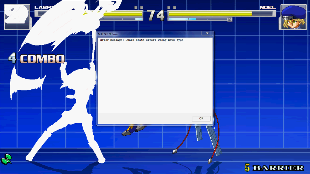Click the small icon ending Noel's power gauge

pyautogui.click(x=230, y=19)
